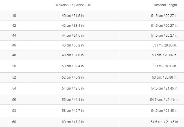Click the "46 cm / 36.2 in." waist cell

pyautogui.click(x=73, y=45)
